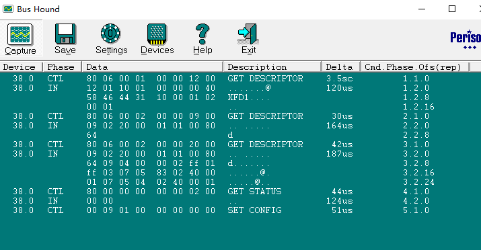Open the Devices chip icon
Image resolution: width=481 pixels, height=250 pixels.
click(157, 34)
